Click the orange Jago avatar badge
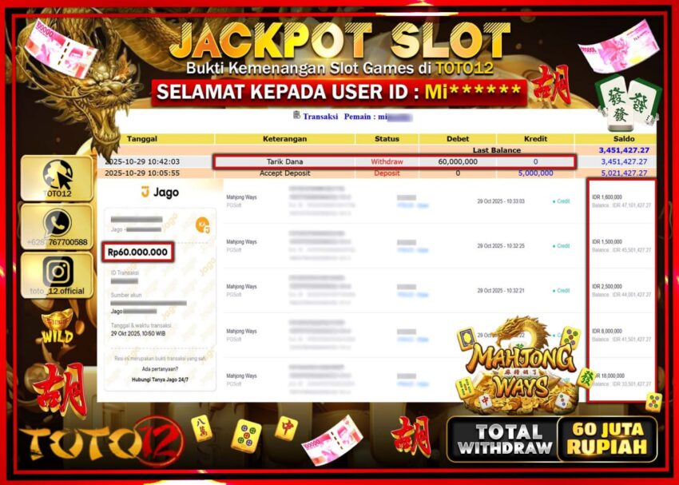 (203, 225)
